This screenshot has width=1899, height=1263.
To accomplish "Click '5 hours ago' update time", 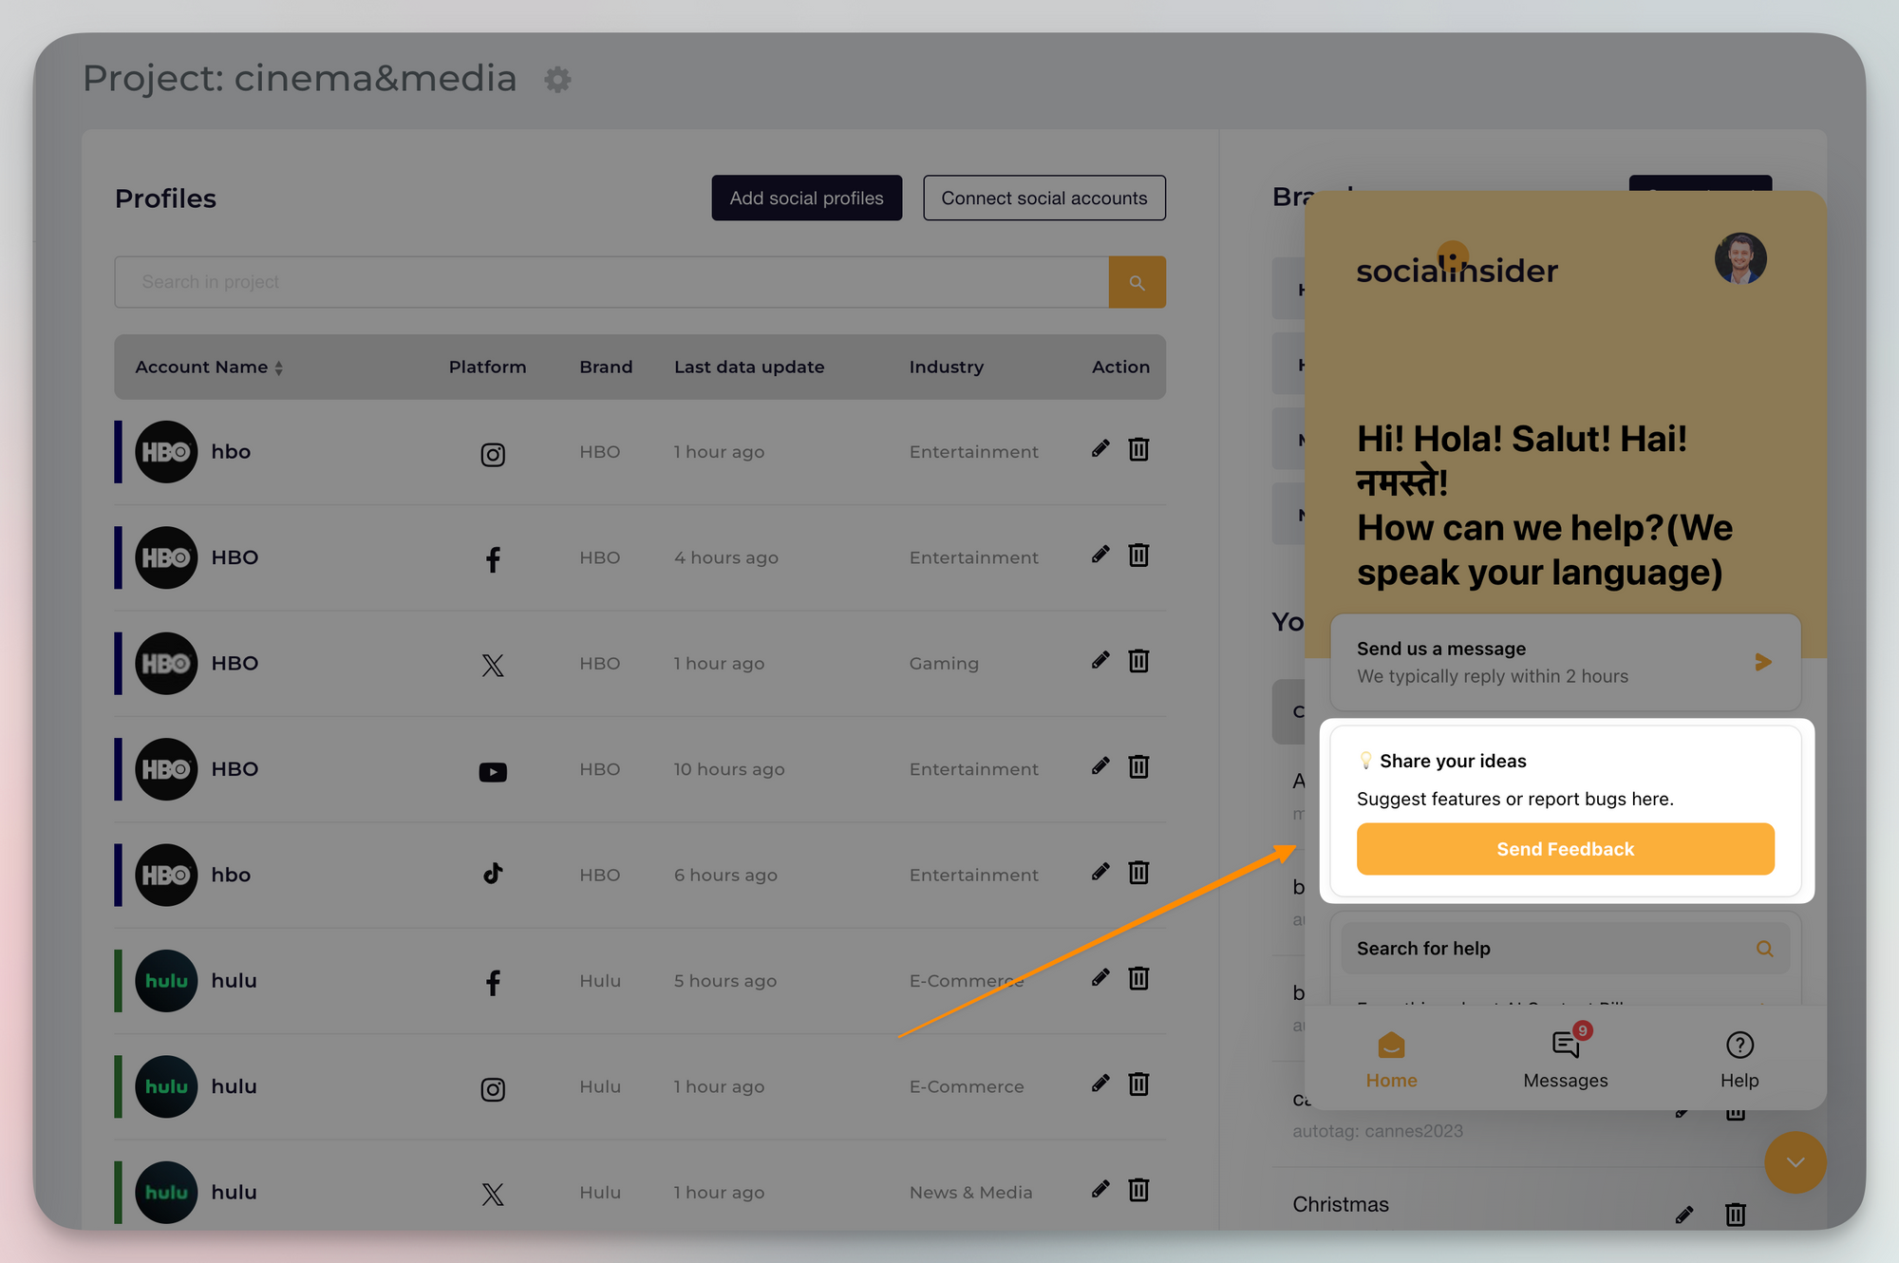I will (x=725, y=981).
